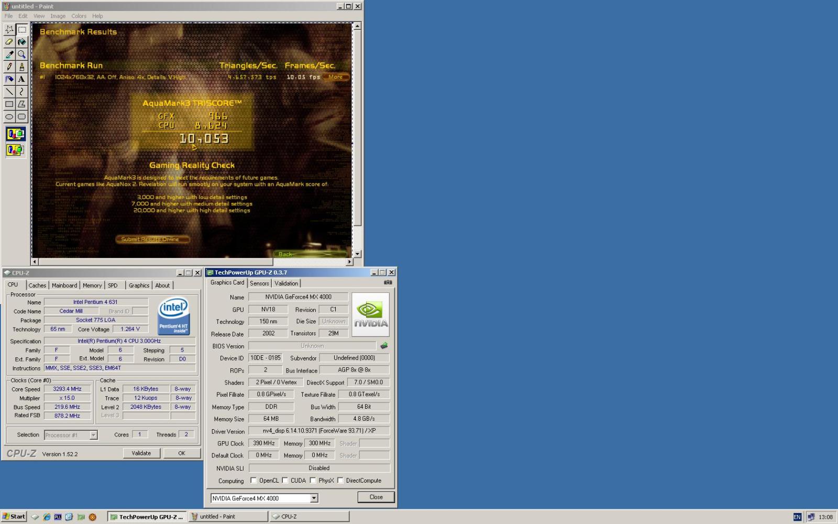Enable transparent selection mode in Paint

(x=15, y=150)
